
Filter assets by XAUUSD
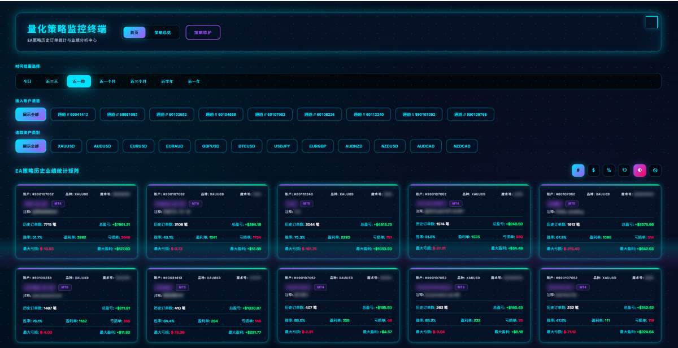tap(66, 146)
